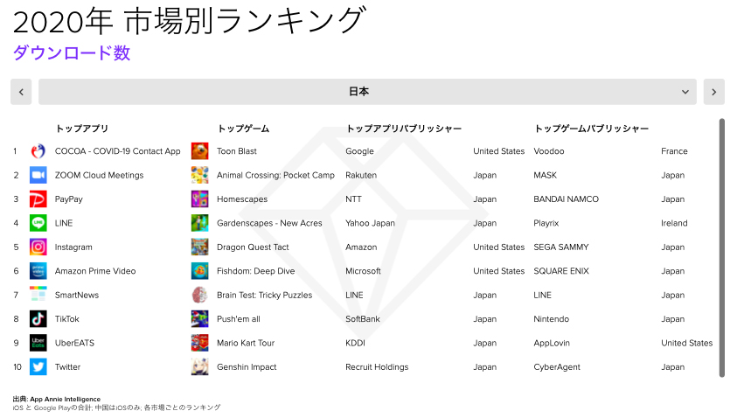751x418 pixels.
Task: Click the PayPay app icon
Action: [38, 199]
